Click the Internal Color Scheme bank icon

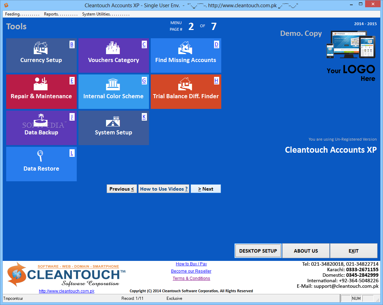(113, 84)
